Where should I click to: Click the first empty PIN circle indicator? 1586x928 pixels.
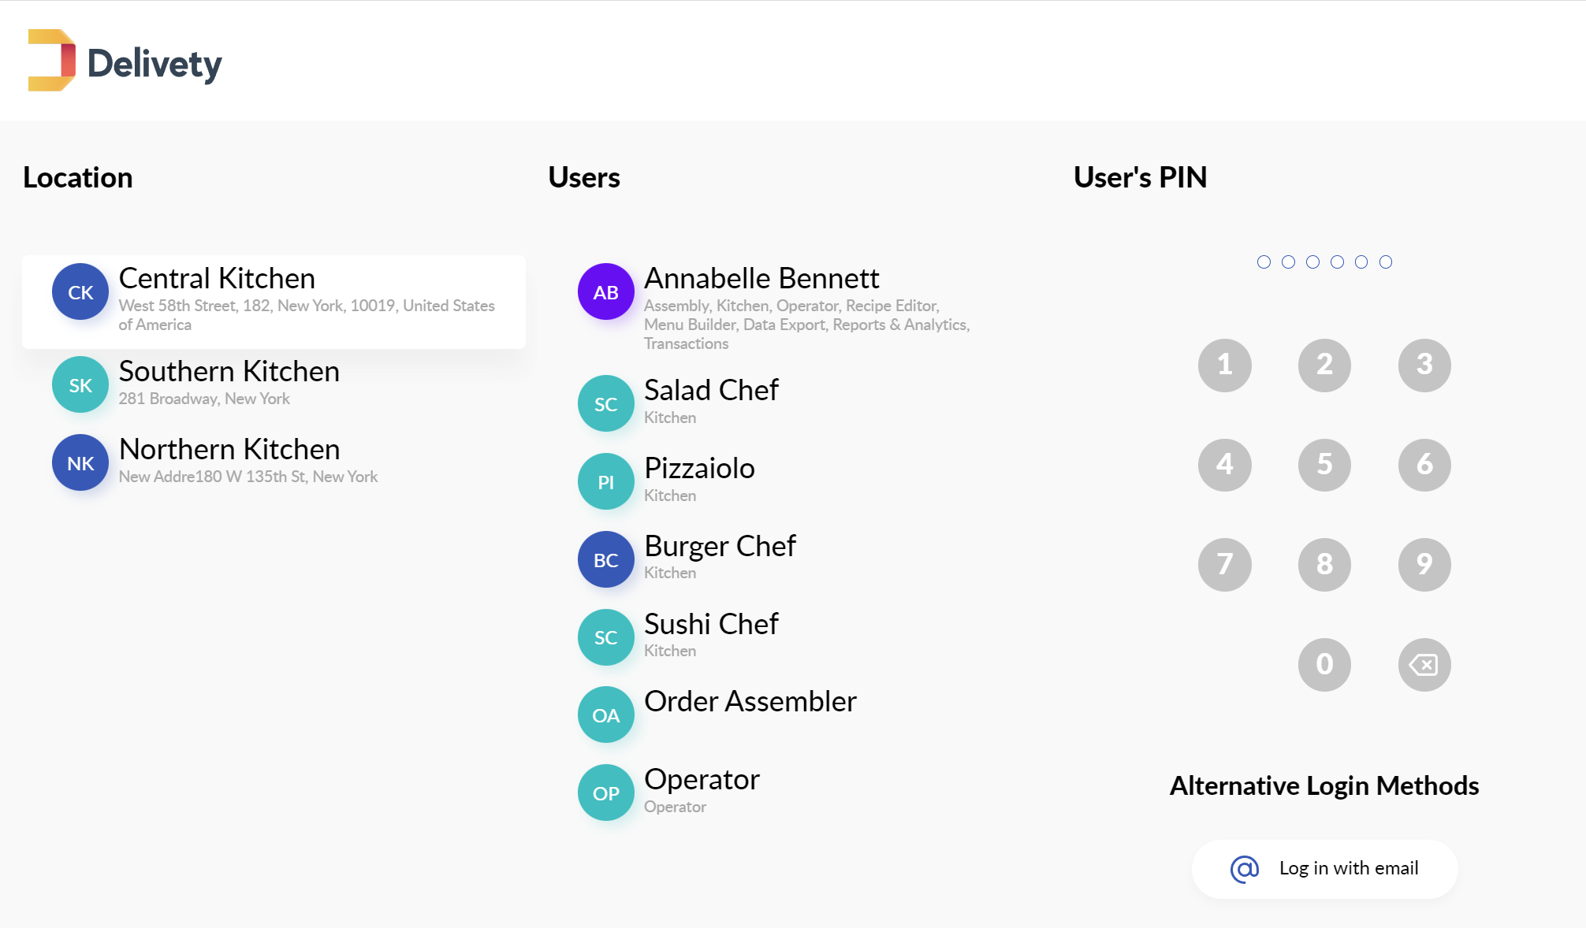coord(1264,262)
